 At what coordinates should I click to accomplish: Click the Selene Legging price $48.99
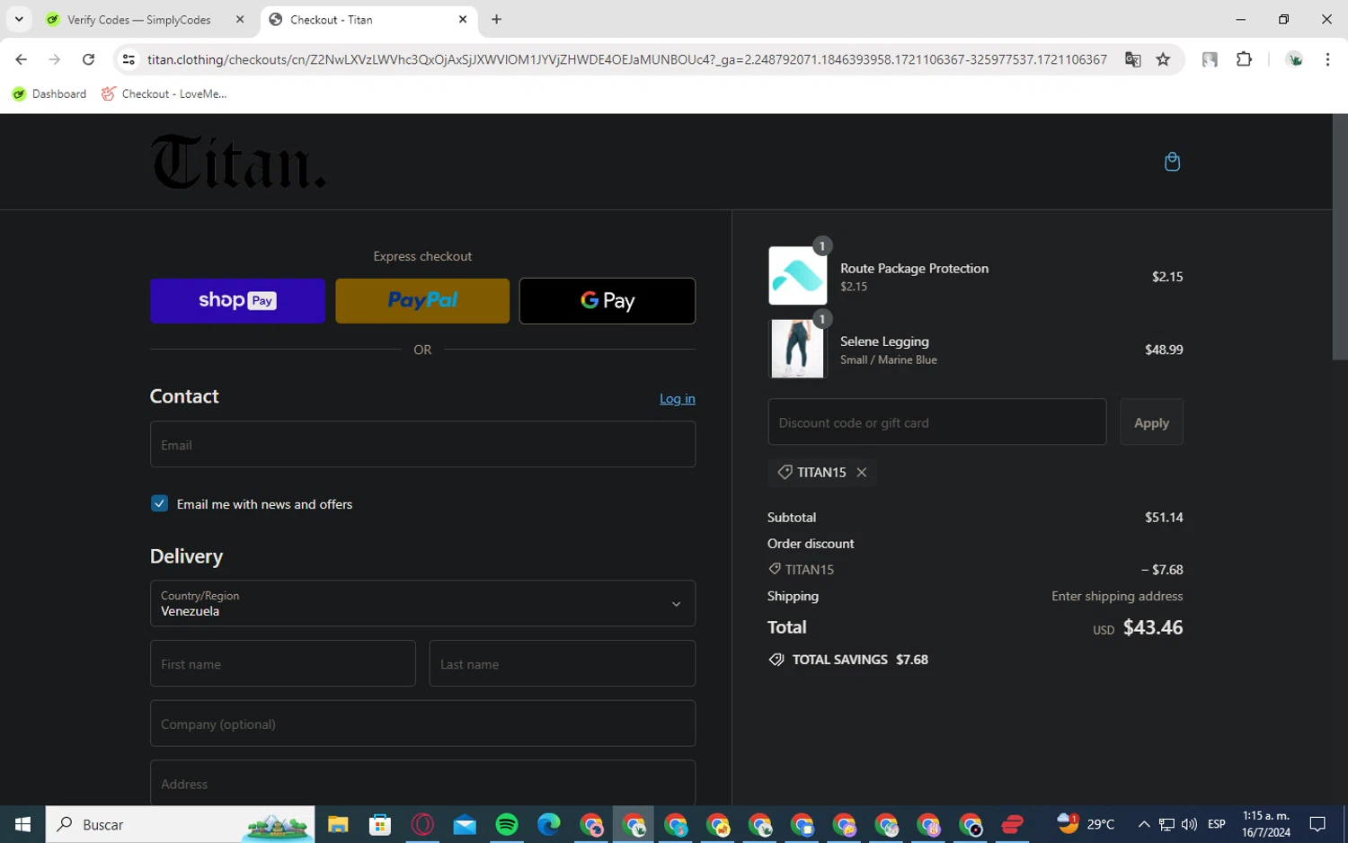coord(1164,350)
